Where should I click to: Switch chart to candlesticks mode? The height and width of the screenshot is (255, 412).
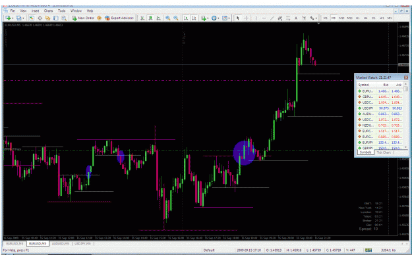pyautogui.click(x=150, y=18)
